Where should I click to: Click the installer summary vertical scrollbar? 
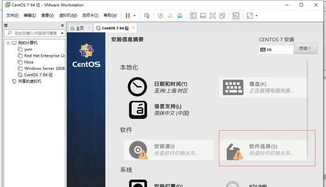[x=307, y=110]
